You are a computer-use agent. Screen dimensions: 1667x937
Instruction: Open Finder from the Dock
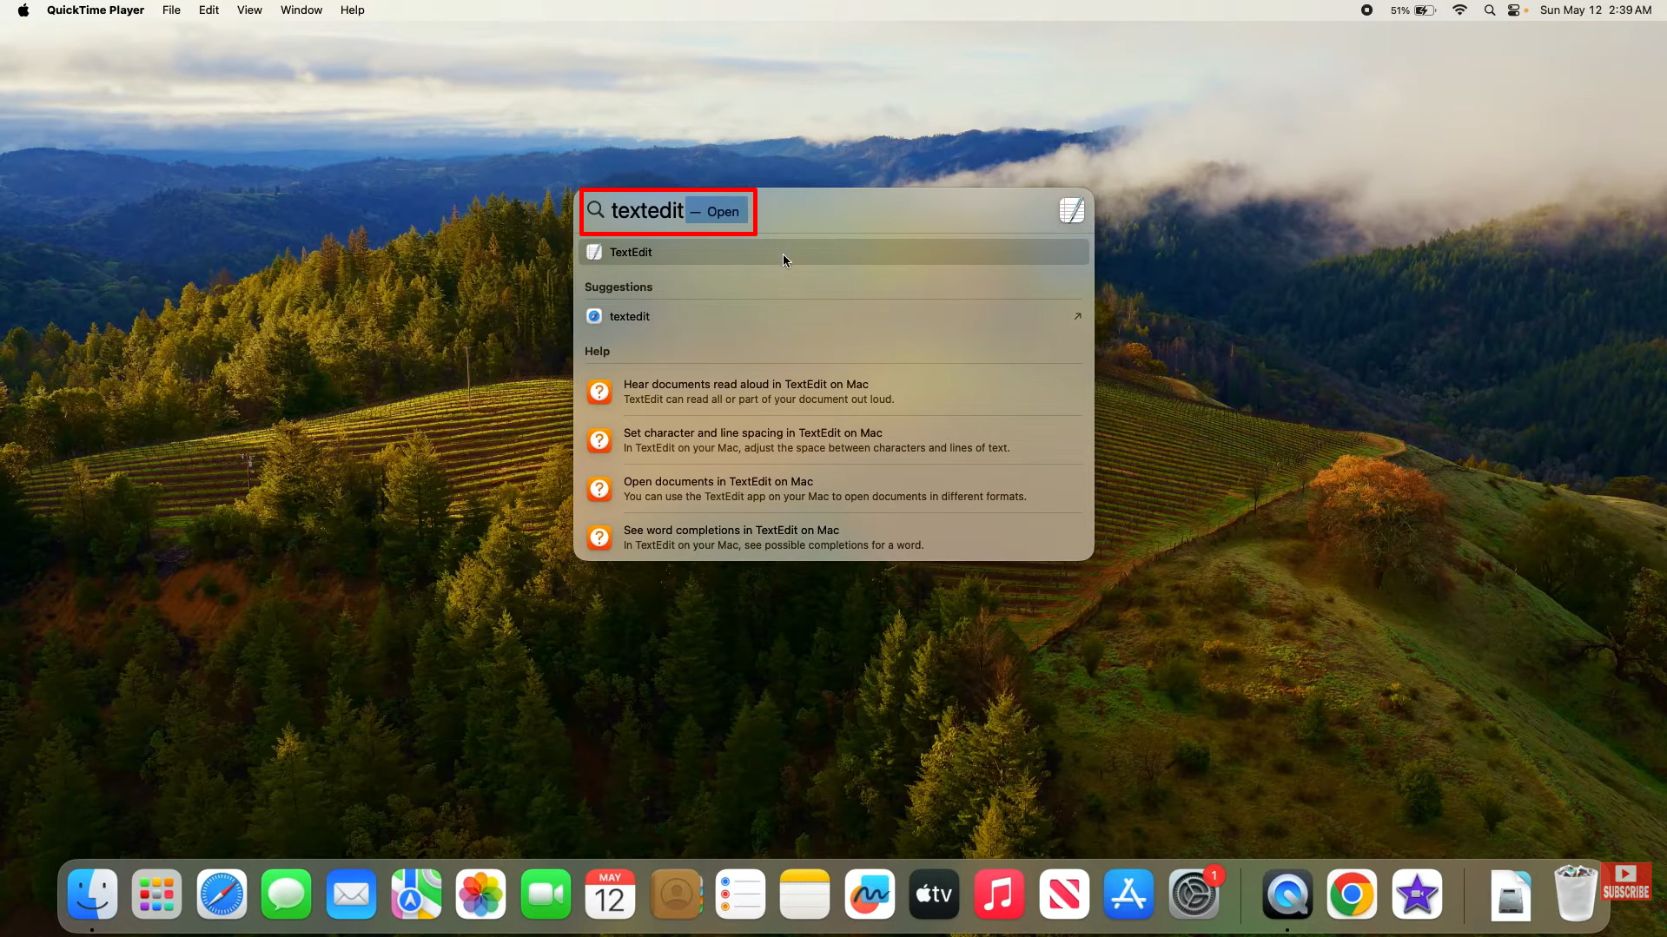click(x=93, y=894)
